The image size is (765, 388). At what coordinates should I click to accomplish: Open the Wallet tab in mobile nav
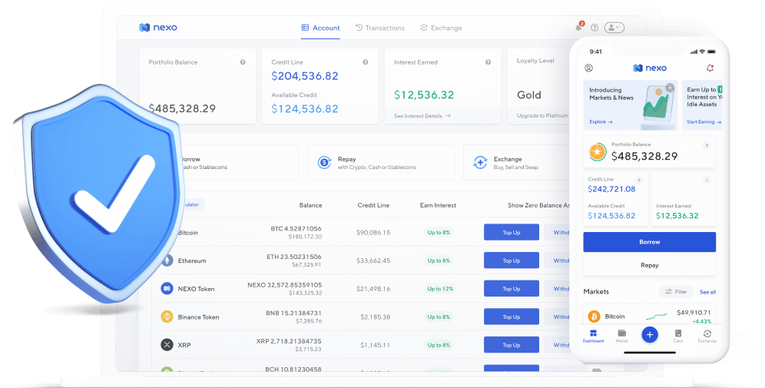[x=621, y=337]
